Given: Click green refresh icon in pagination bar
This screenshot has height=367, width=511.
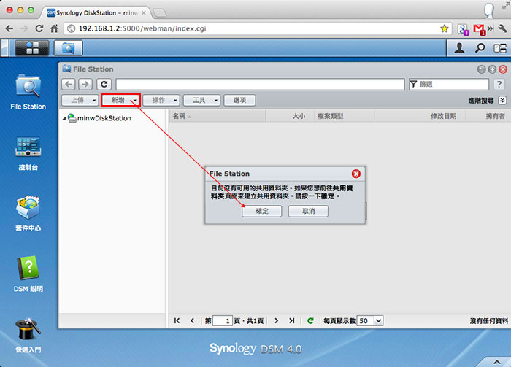Looking at the screenshot, I should [x=310, y=321].
